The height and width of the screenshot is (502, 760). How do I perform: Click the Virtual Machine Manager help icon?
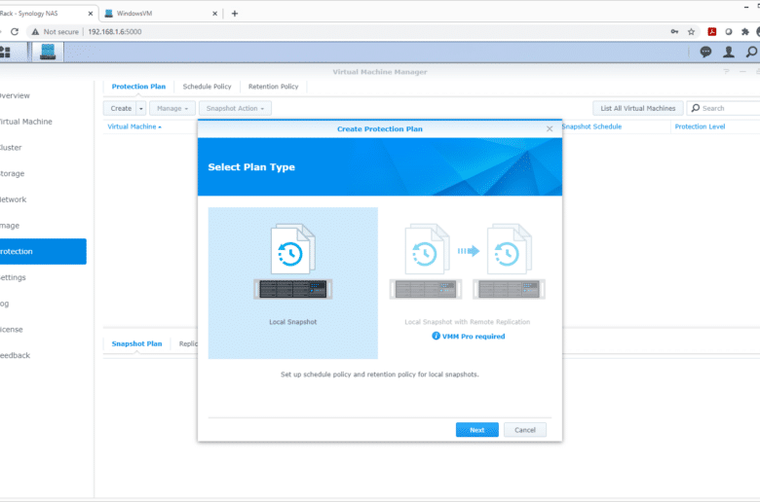point(726,72)
